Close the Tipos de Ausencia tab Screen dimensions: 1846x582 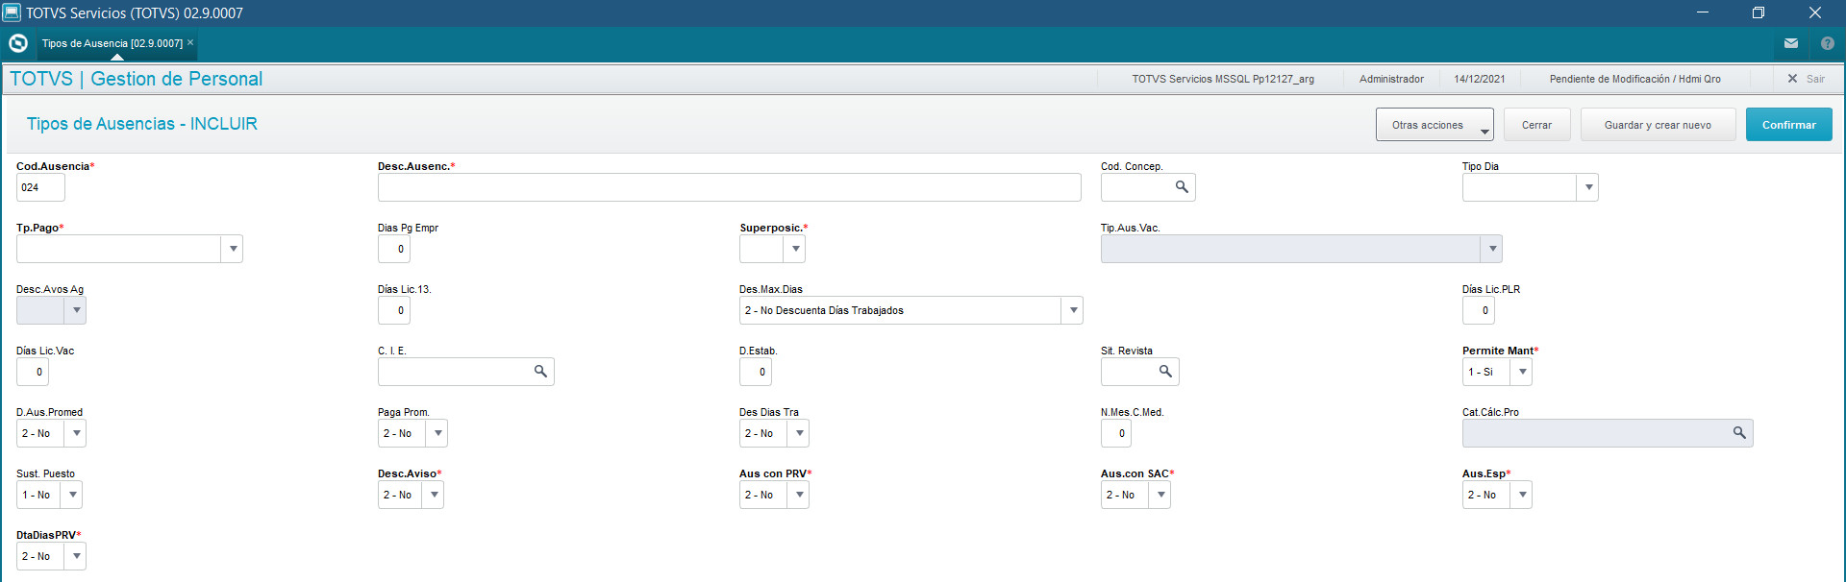tap(190, 42)
